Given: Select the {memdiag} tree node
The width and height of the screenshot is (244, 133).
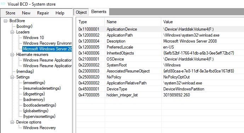Looking at the screenshot, I should (25, 71).
